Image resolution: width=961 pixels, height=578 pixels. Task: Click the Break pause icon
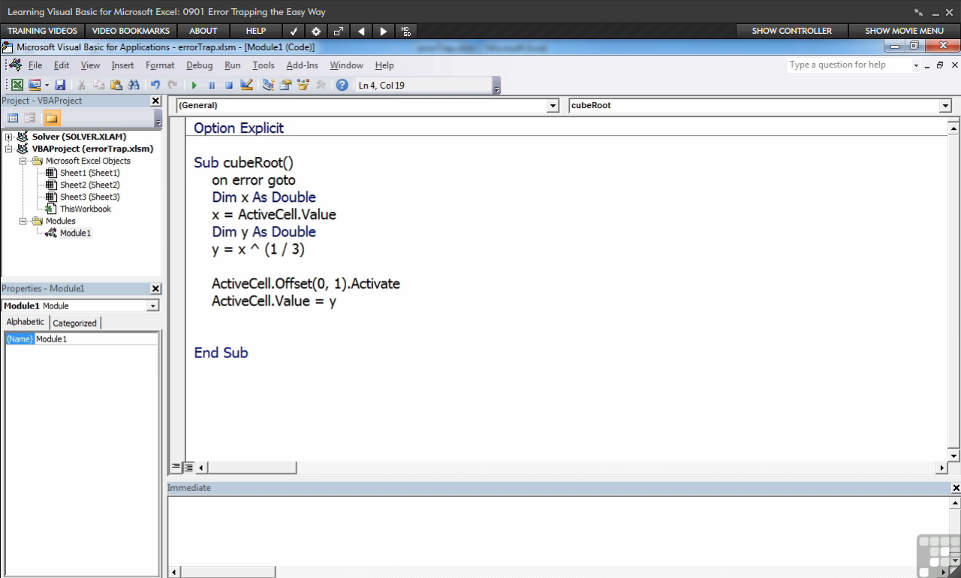point(212,85)
